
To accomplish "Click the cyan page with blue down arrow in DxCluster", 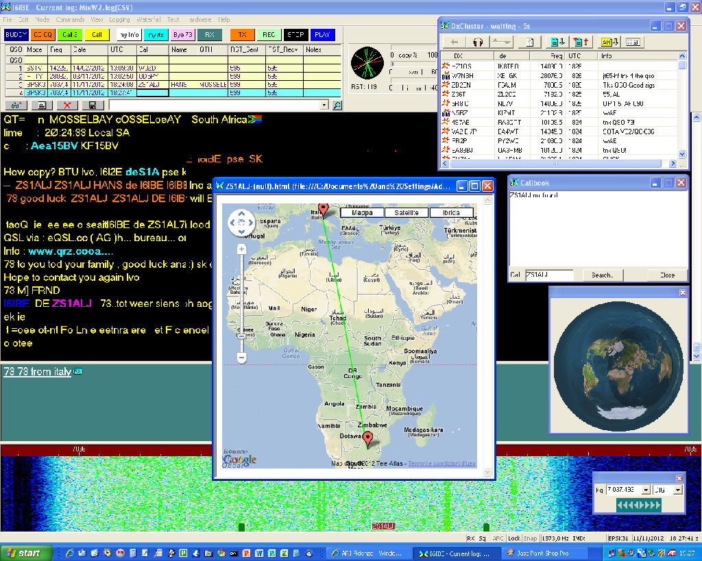I will [557, 42].
